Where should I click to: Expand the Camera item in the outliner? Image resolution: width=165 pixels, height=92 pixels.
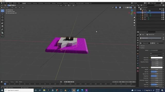pyautogui.click(x=141, y=11)
